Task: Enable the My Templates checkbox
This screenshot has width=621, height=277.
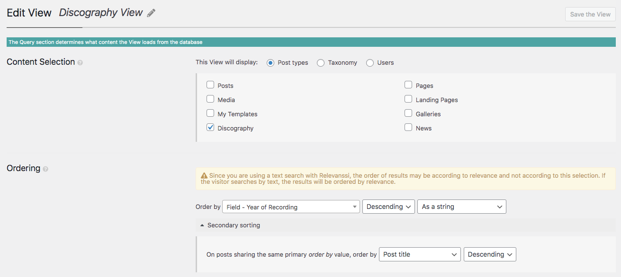Action: (210, 113)
